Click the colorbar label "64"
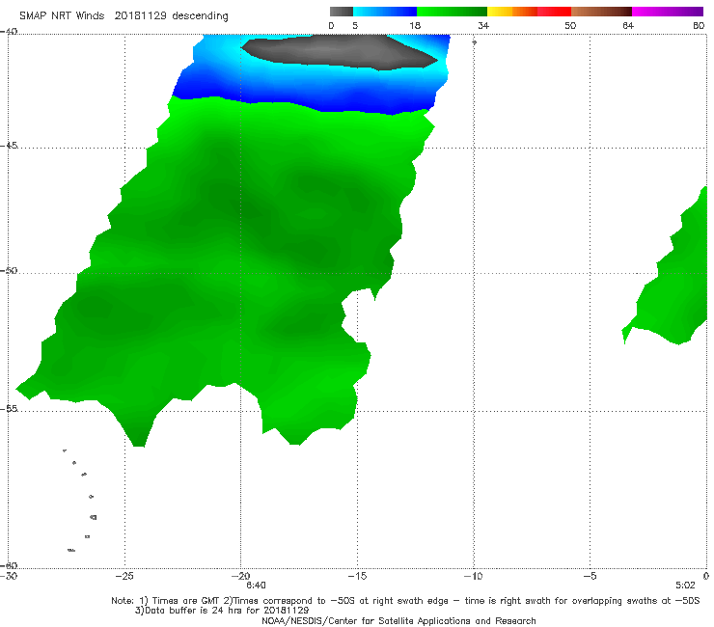Viewport: 714px width, 627px height. click(628, 26)
